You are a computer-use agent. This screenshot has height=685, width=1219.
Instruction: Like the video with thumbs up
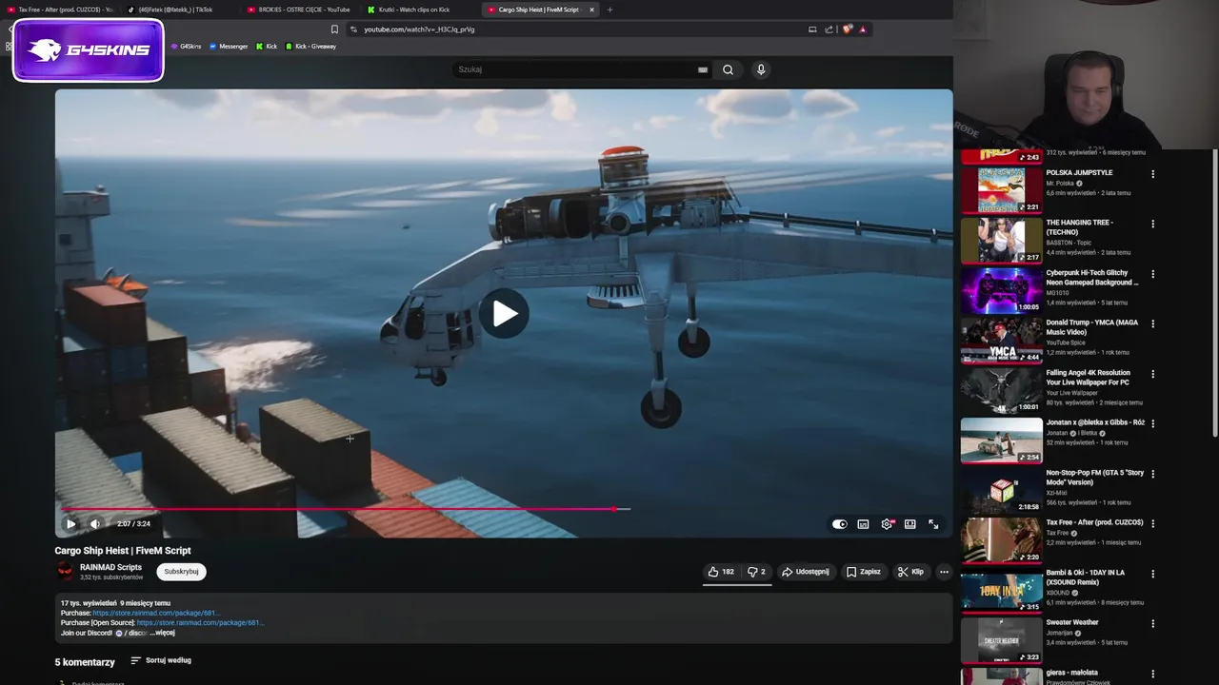point(721,572)
